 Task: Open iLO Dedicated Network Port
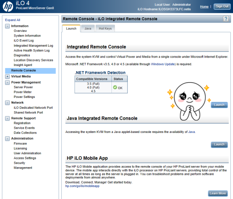point(33,108)
